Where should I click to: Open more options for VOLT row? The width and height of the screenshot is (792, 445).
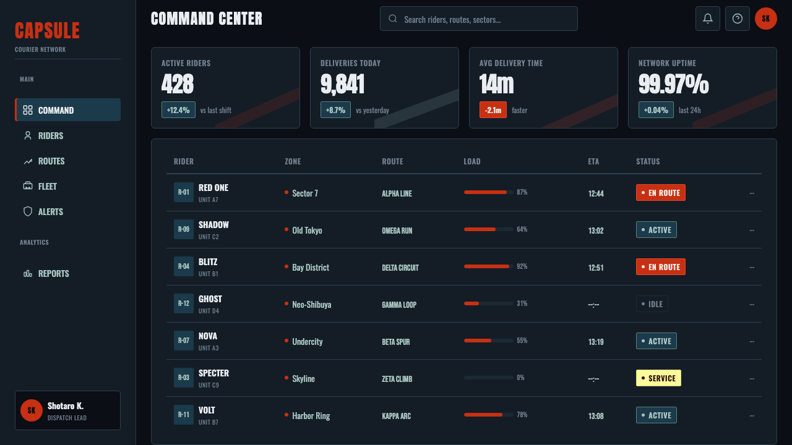752,415
